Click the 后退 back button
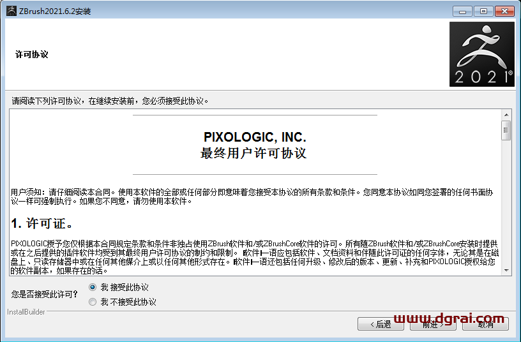Image resolution: width=521 pixels, height=342 pixels. [381, 324]
